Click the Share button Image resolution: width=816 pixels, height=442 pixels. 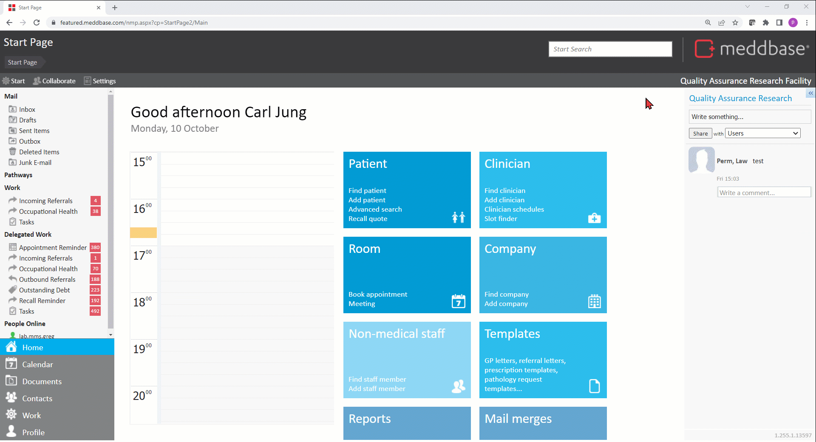point(700,133)
